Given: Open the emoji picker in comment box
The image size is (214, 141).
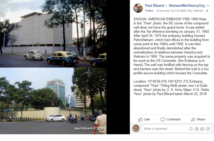Looking at the screenshot, I should (191, 129).
